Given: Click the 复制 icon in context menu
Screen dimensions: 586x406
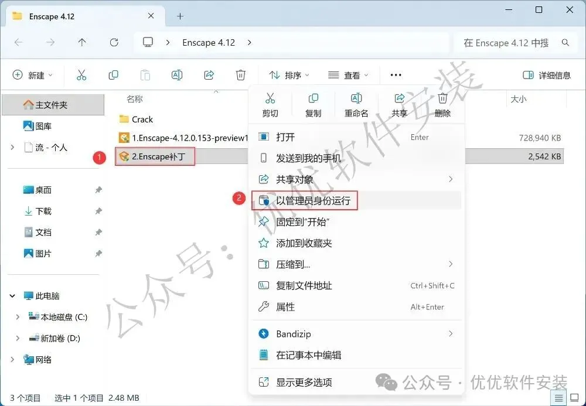Looking at the screenshot, I should point(313,98).
